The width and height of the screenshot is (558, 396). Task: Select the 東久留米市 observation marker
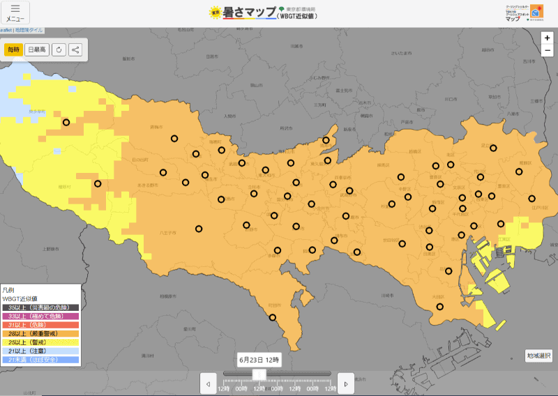click(x=327, y=161)
